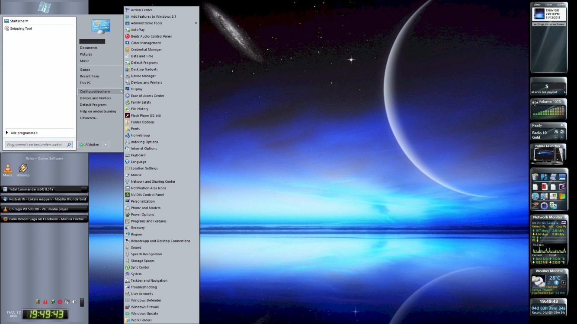Launch the Movie VLC shortcut
This screenshot has width=577, height=324.
point(7,170)
